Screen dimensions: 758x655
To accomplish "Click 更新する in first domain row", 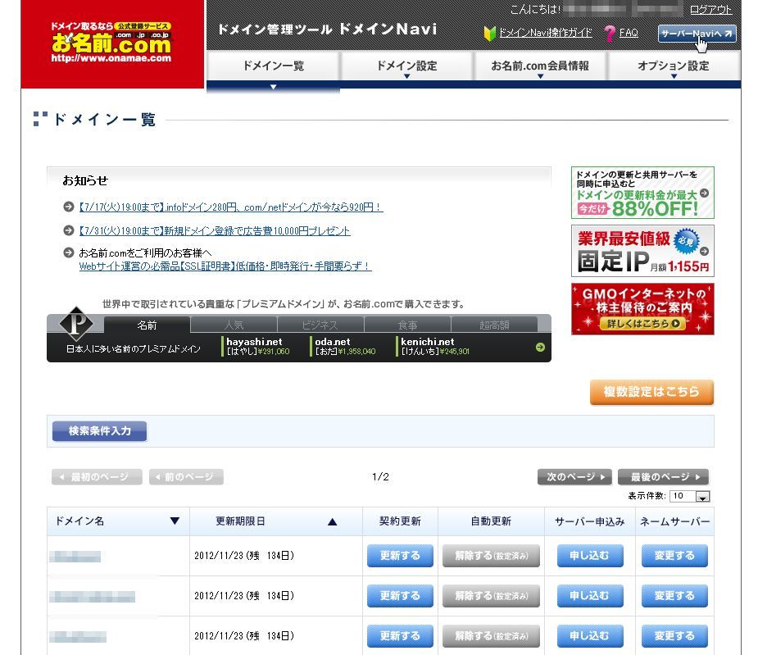I will click(x=400, y=556).
